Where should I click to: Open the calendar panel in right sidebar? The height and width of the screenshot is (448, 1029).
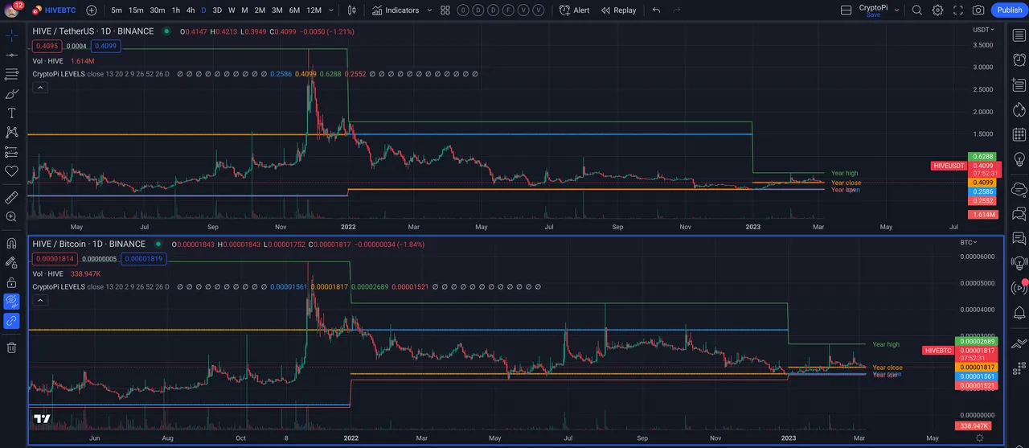click(x=1019, y=135)
